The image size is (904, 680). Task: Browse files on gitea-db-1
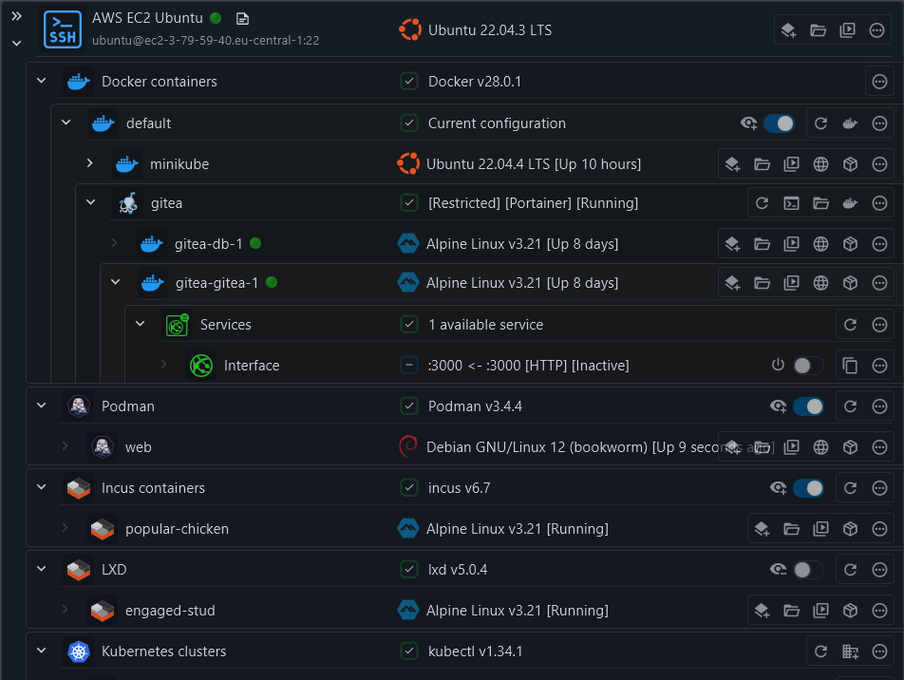763,244
